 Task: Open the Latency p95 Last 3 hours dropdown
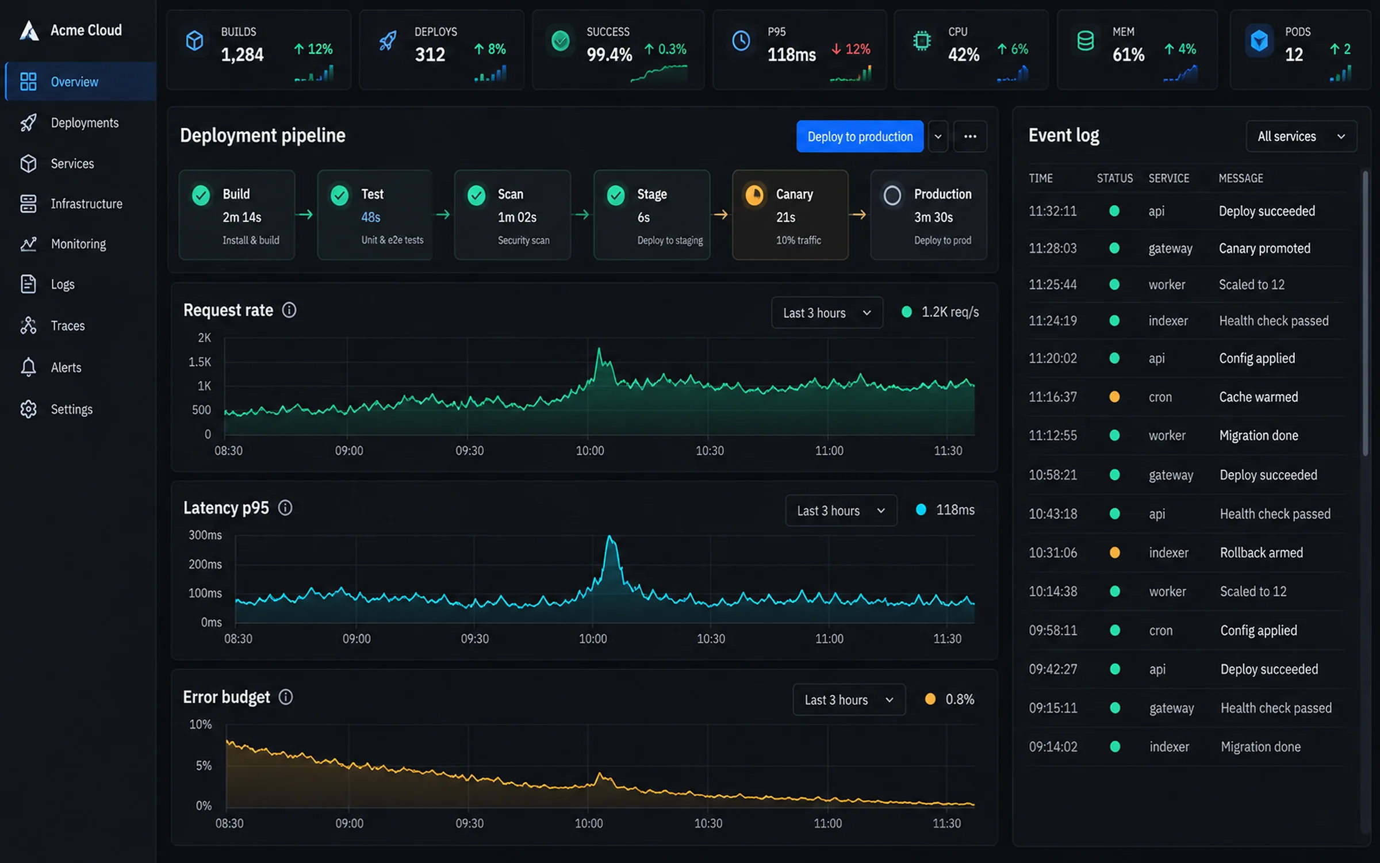click(841, 511)
